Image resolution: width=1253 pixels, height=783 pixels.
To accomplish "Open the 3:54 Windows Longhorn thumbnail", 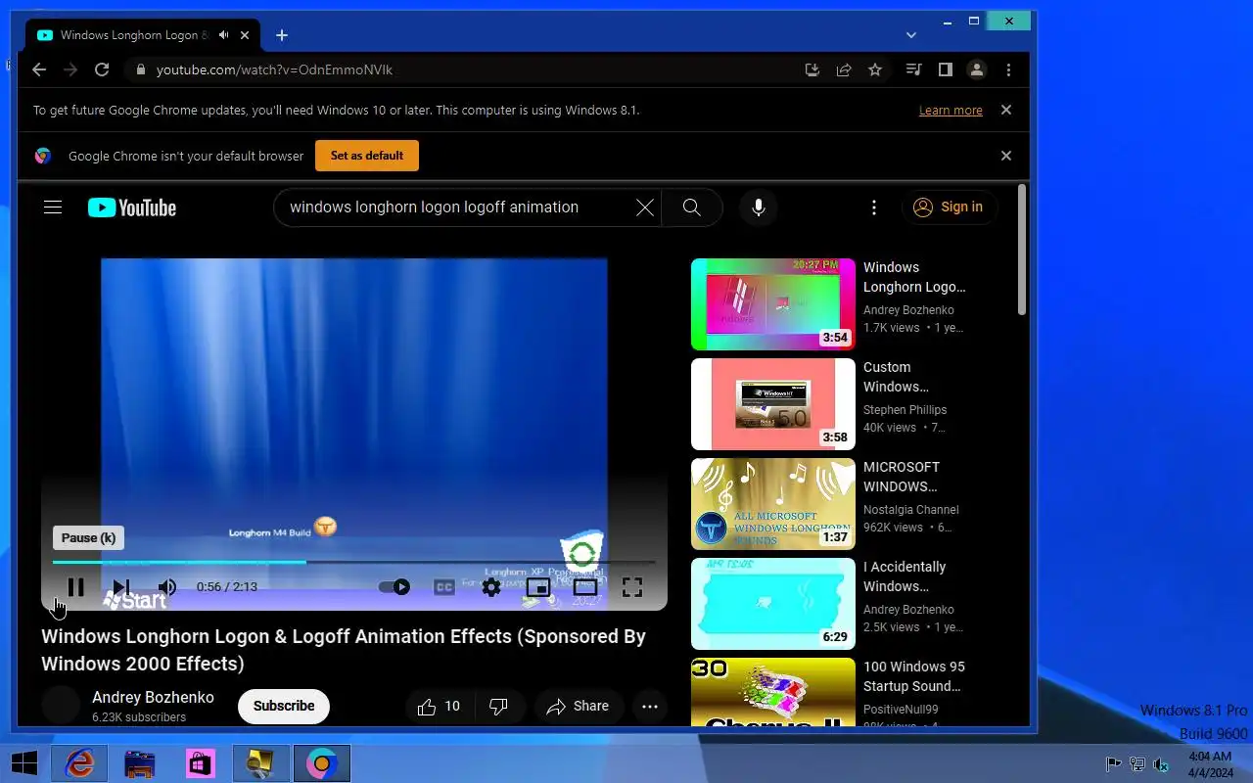I will 773,304.
